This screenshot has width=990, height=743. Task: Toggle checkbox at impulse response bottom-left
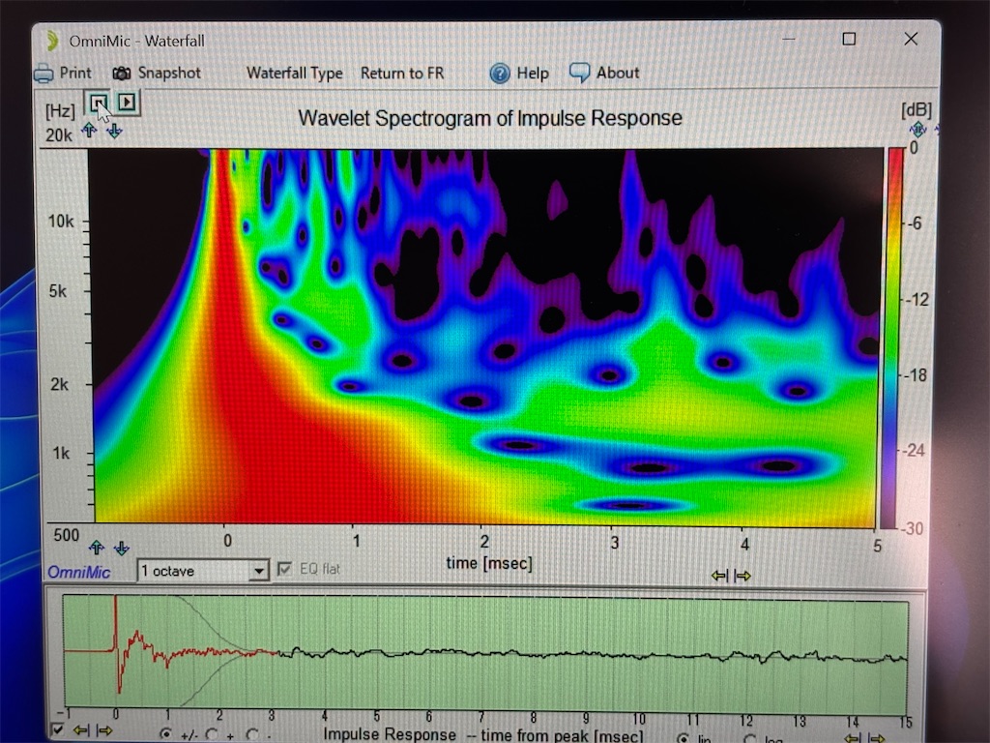[57, 729]
